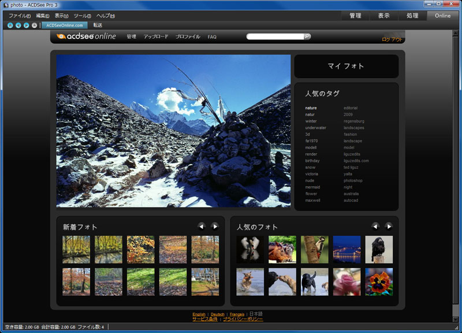Switch to the 管理 mode tab

pyautogui.click(x=355, y=16)
